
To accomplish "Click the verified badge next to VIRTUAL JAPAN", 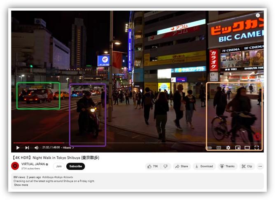I will [x=47, y=164].
